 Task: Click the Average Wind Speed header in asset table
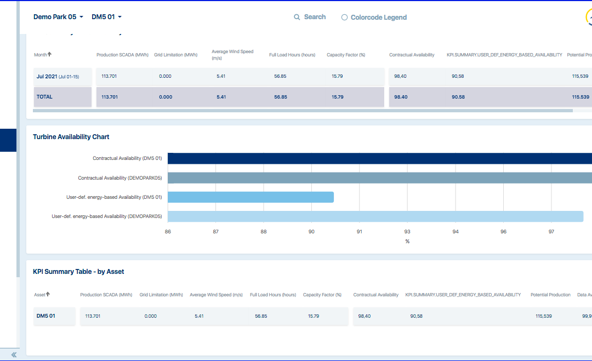tap(216, 295)
